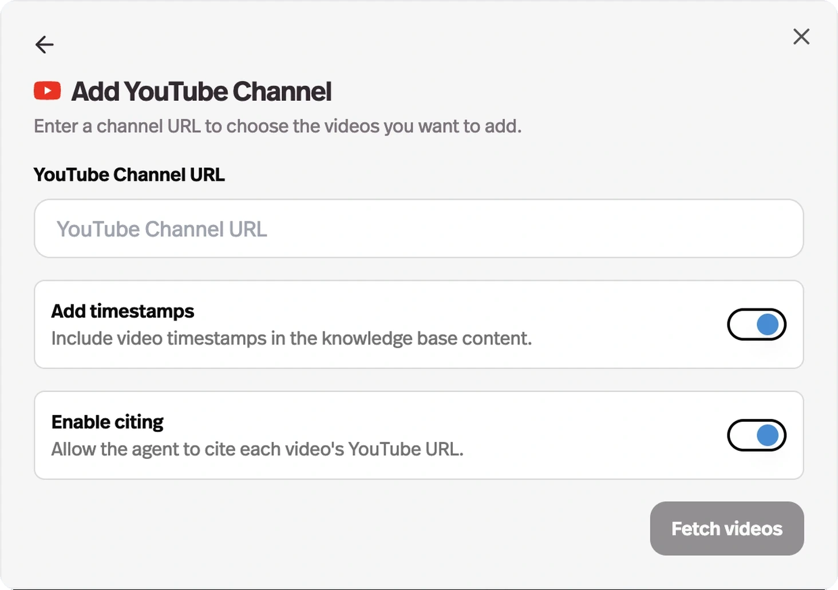
Task: Click the 'Add timestamps' label text
Action: [122, 311]
